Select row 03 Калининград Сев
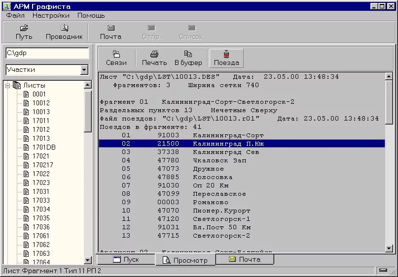This screenshot has width=398, height=277. [242, 152]
